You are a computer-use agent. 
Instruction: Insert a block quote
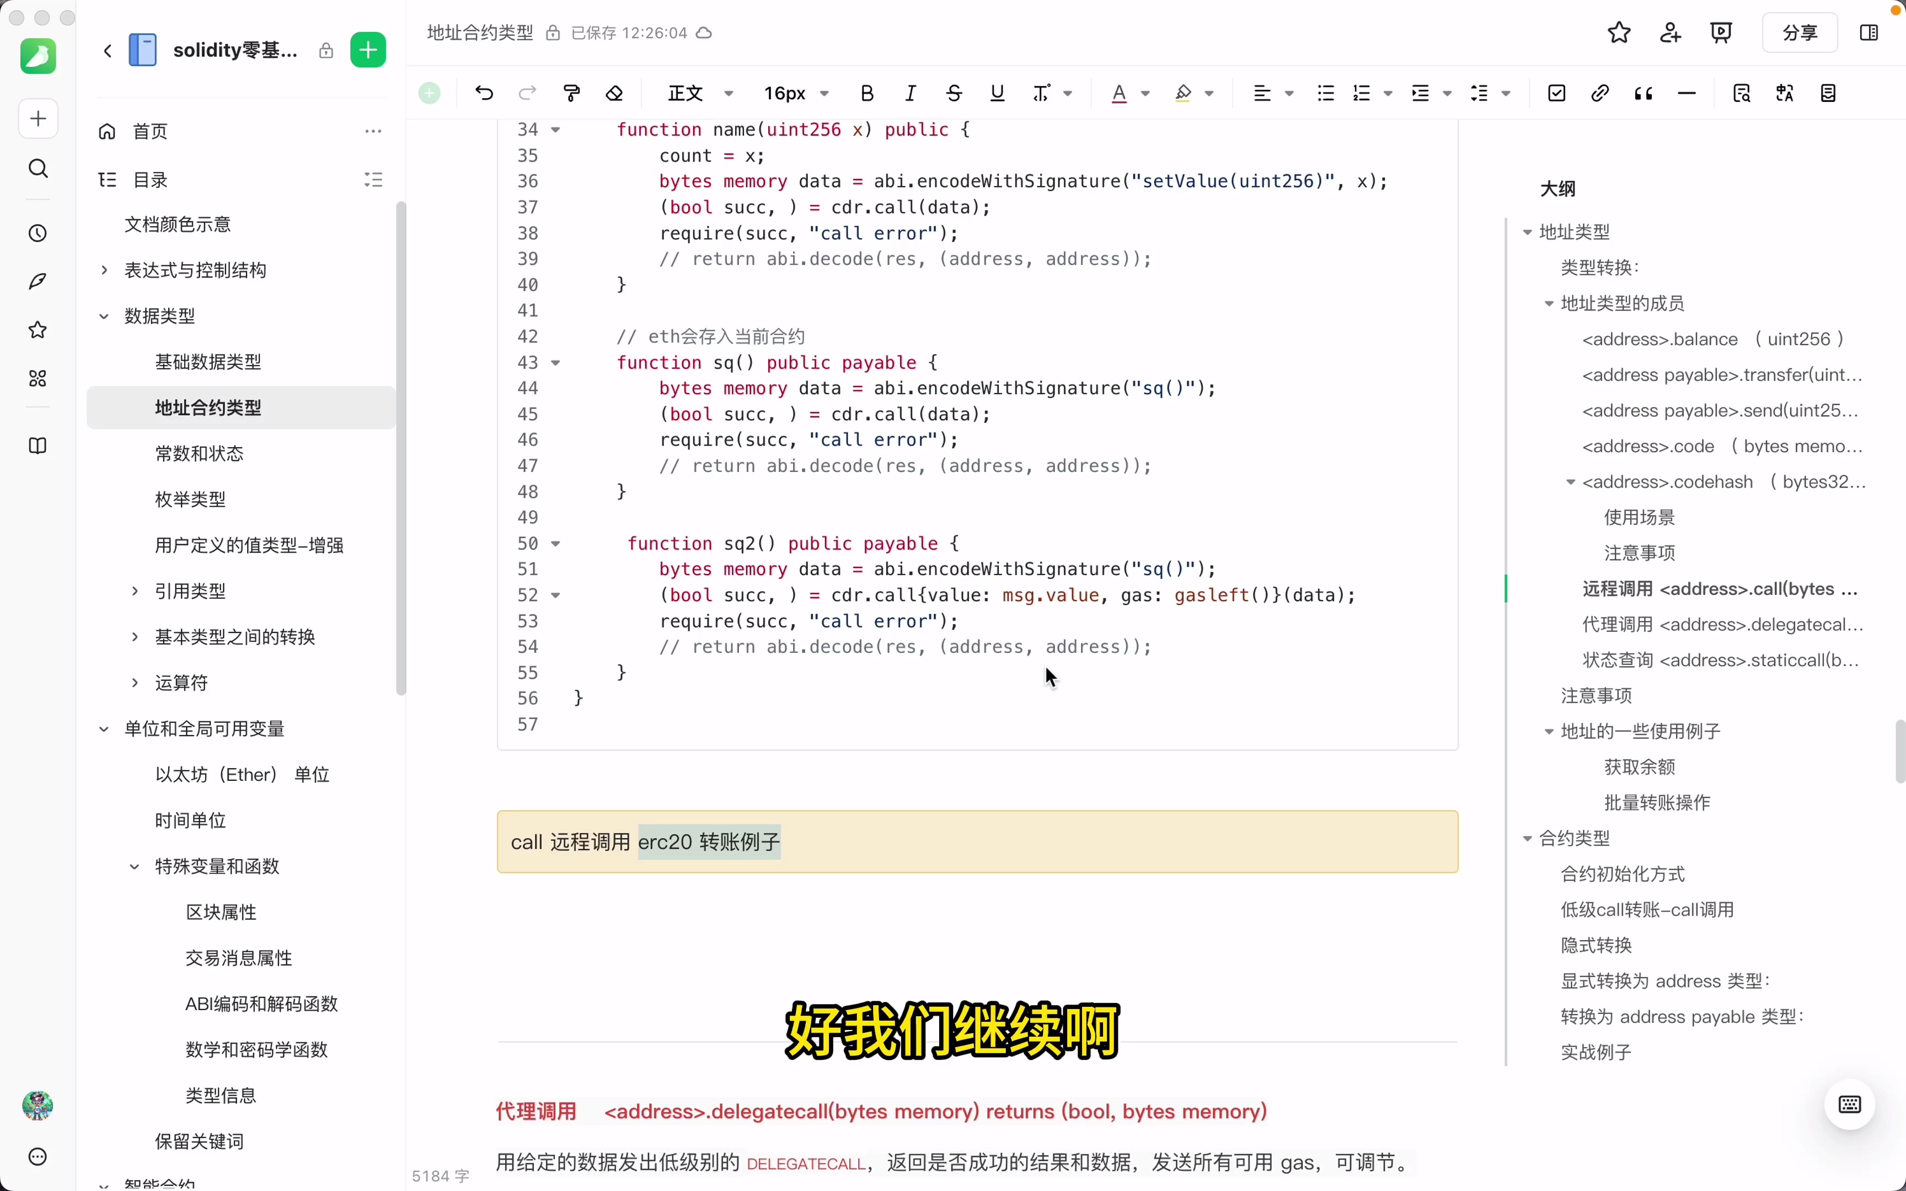point(1643,92)
